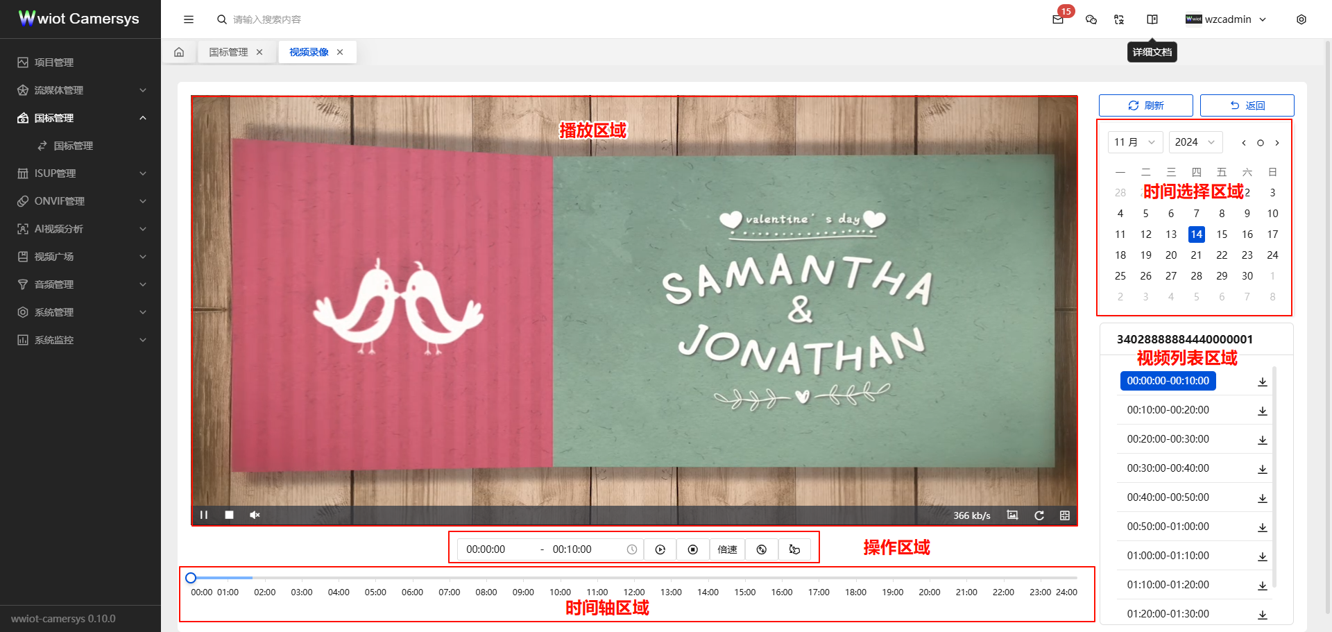
Task: Click the 倍速 playback speed button
Action: point(727,549)
